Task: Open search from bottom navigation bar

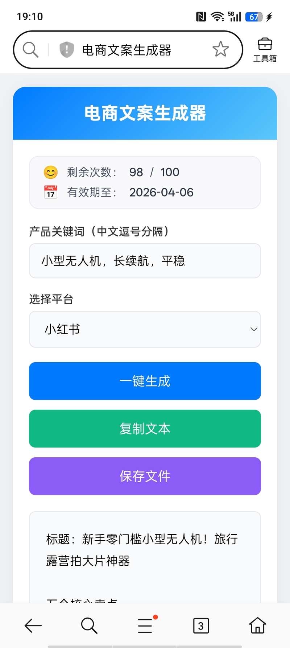Action: [89, 626]
